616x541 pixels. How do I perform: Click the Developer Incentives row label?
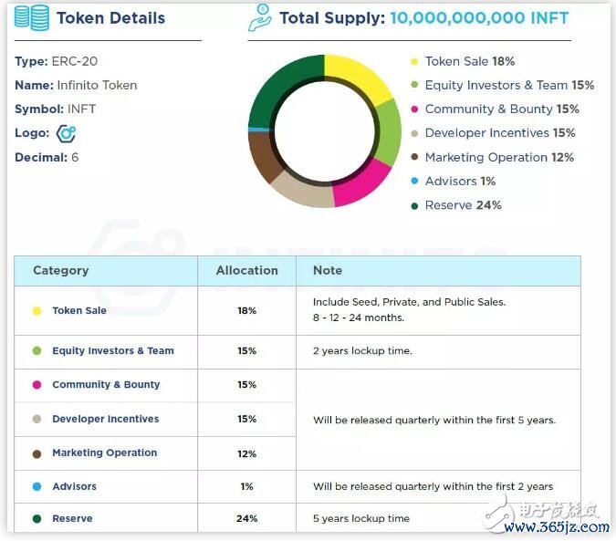[x=106, y=419]
